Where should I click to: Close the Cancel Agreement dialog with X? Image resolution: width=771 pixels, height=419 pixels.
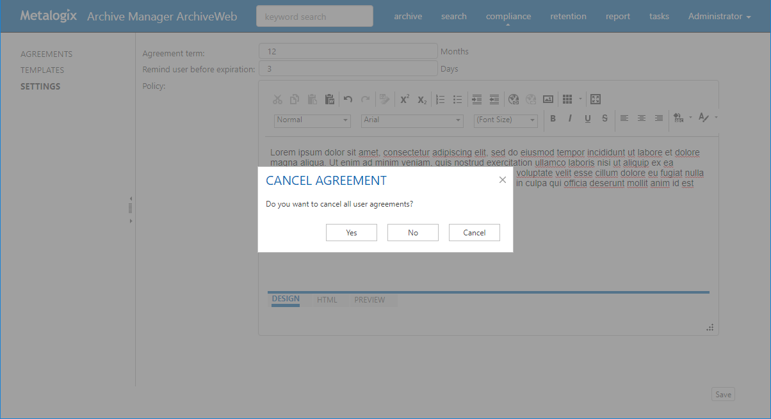point(503,180)
